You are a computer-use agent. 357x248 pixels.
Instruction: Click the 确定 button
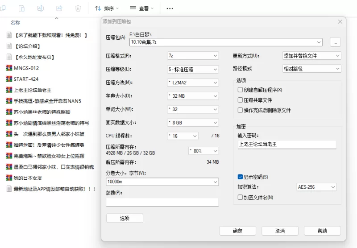coord(238,231)
